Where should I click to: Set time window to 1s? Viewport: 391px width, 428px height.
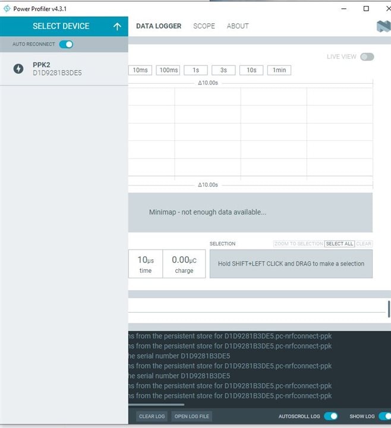[x=195, y=70]
